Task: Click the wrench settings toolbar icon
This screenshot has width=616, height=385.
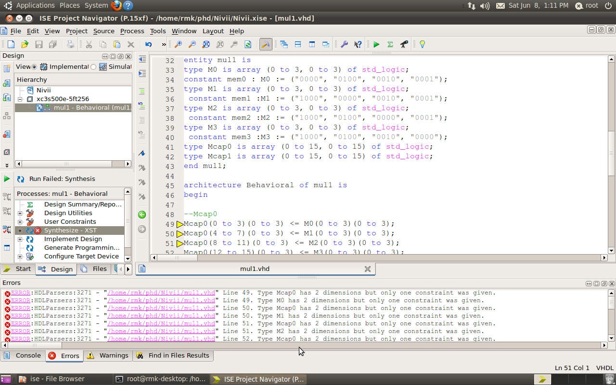Action: click(344, 44)
